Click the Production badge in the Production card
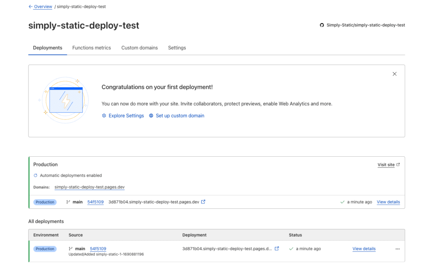The height and width of the screenshot is (271, 434). [45, 202]
